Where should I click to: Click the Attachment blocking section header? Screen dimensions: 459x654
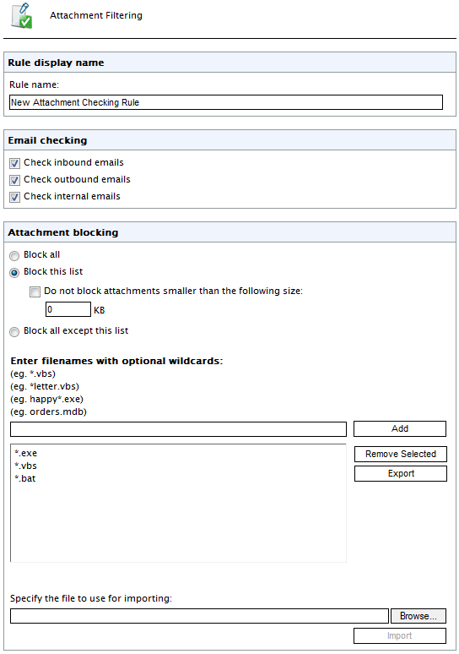229,232
